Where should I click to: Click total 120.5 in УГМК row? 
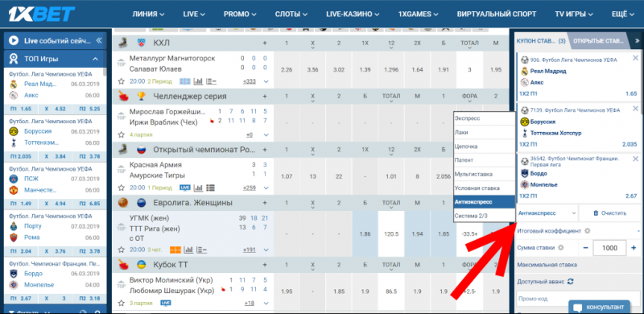coord(391,233)
